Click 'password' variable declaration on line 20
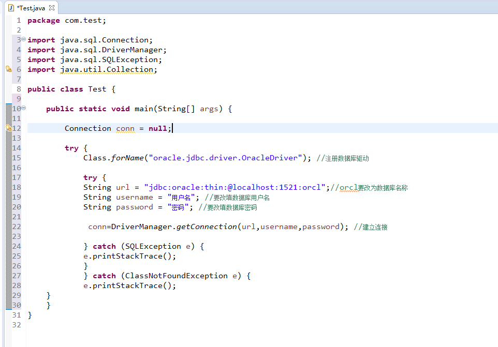Screen dimensions: 498x347 coord(135,207)
